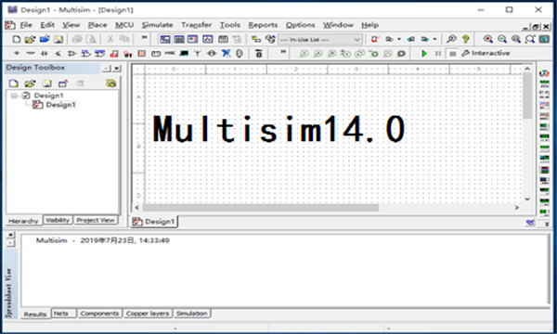Run the Electrical rules check icon
This screenshot has height=334, width=557.
[x=375, y=39]
